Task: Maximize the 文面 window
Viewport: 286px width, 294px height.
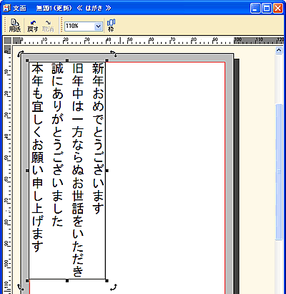Action: (x=266, y=9)
